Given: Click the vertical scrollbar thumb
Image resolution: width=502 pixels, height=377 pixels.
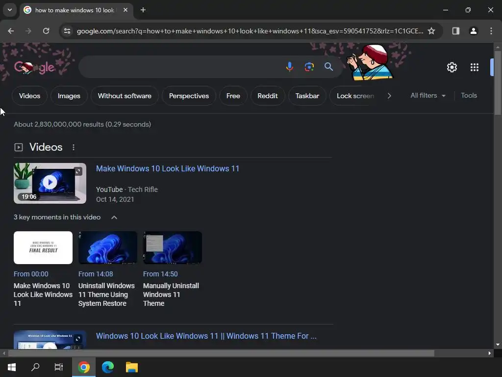Looking at the screenshot, I should point(498,82).
